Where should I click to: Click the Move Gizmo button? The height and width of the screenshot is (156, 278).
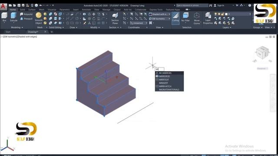tap(197, 18)
